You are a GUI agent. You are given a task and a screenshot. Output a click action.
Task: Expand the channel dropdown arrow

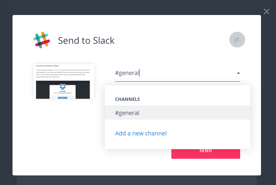pos(238,73)
